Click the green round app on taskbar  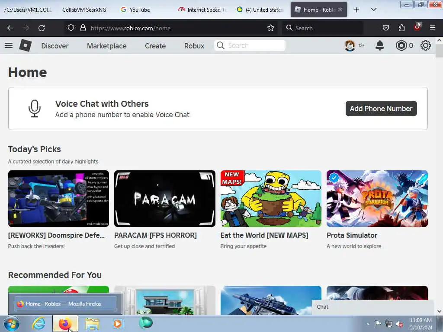145,323
